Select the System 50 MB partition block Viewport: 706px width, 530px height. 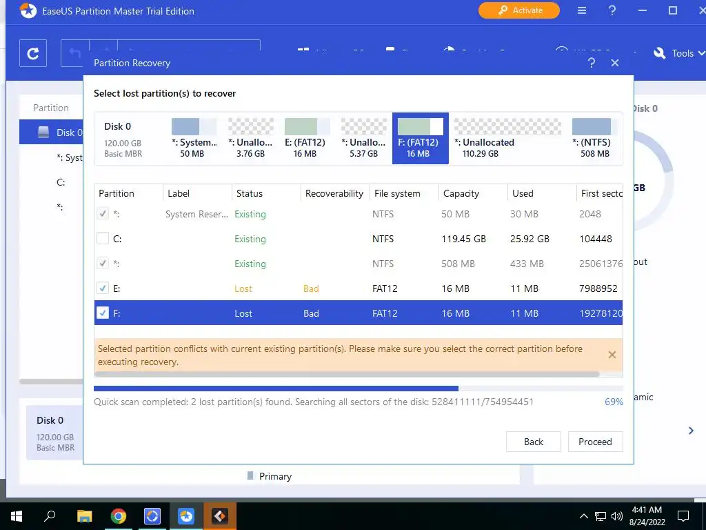194,138
